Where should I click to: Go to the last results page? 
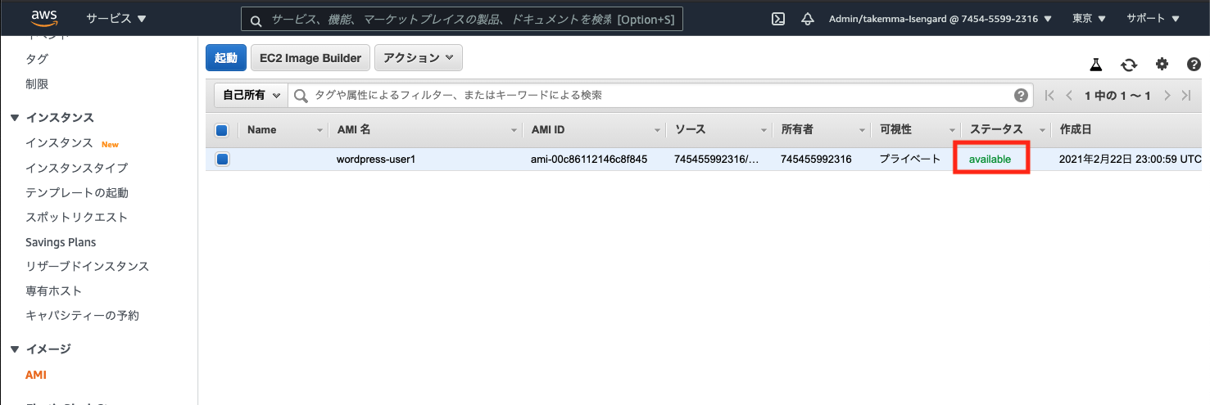(x=1186, y=96)
